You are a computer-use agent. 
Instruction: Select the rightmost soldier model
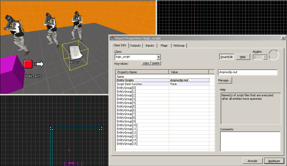click(x=77, y=27)
